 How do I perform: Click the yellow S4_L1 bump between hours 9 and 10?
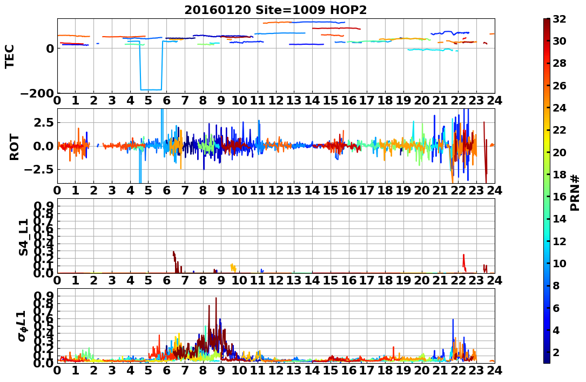[x=233, y=268]
